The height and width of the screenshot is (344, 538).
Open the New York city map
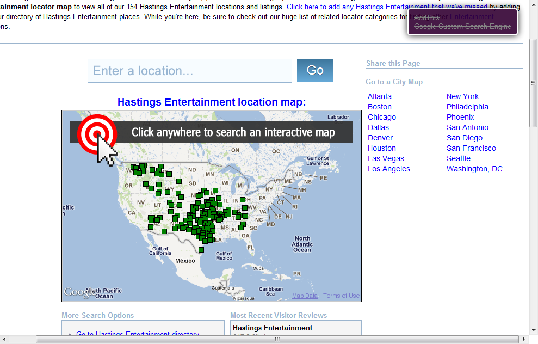(462, 96)
